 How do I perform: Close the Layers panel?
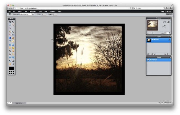(x=170, y=37)
